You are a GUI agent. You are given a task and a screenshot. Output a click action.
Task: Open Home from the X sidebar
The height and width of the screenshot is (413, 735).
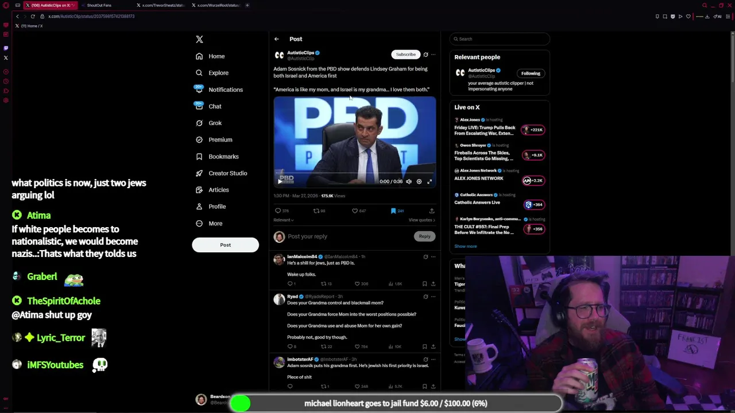[210, 56]
